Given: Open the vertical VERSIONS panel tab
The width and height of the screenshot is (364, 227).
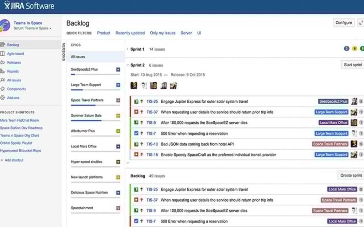Looking at the screenshot, I should (64, 52).
